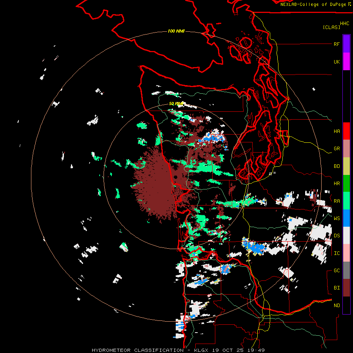Click the UK magenta legend swatch

tap(346, 62)
